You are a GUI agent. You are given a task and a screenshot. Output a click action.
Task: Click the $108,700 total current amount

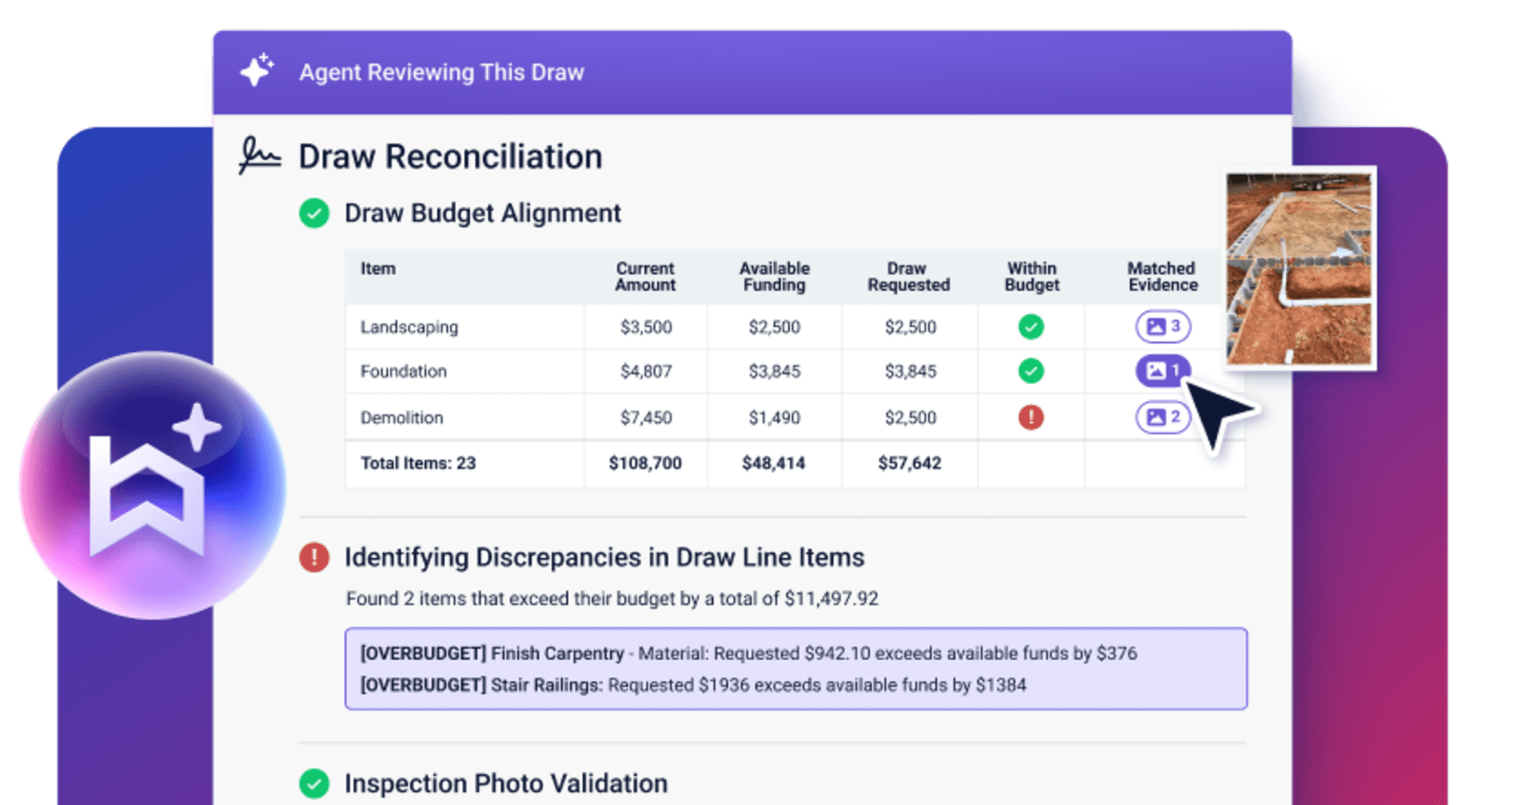click(x=645, y=463)
